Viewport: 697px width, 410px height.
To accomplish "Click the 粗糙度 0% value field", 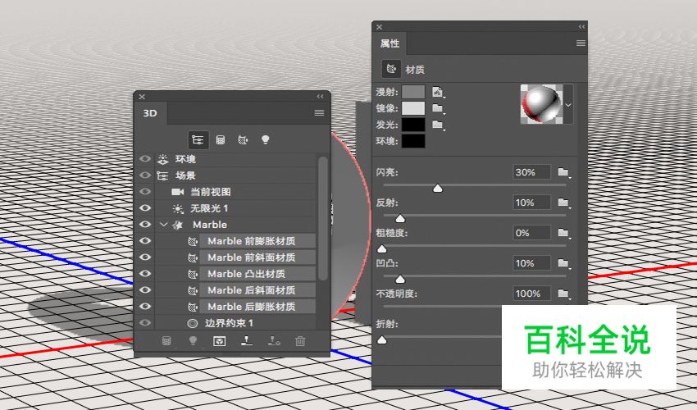I will point(531,233).
